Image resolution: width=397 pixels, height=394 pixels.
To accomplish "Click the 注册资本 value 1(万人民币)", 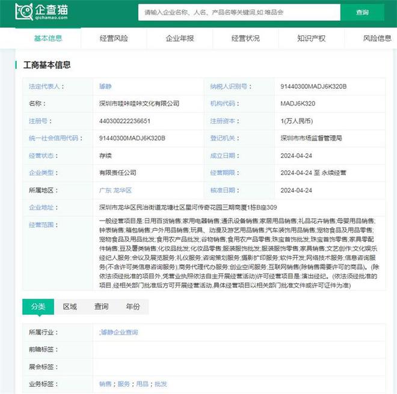I will 297,121.
